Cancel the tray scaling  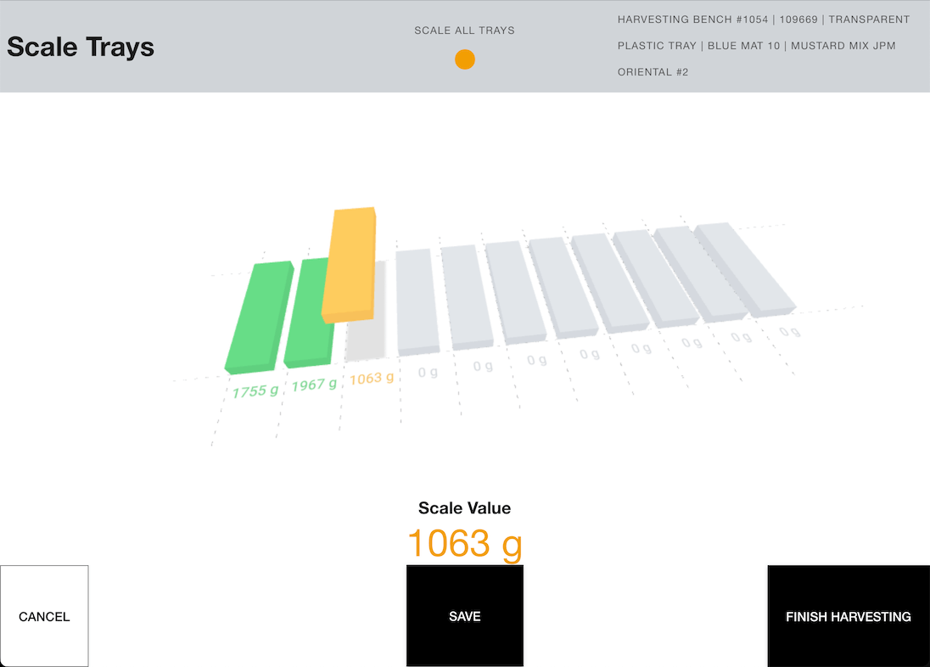tap(44, 616)
